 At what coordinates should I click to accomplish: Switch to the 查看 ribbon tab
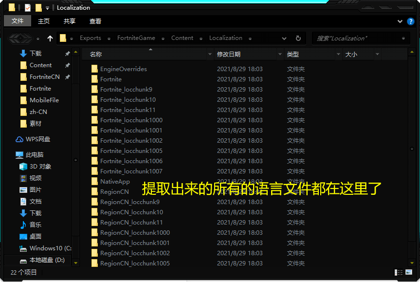click(95, 21)
